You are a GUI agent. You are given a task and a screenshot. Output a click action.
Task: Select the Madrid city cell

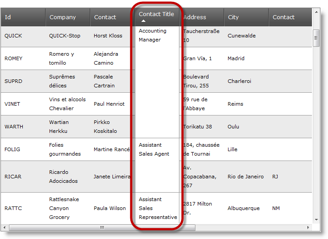(246, 58)
